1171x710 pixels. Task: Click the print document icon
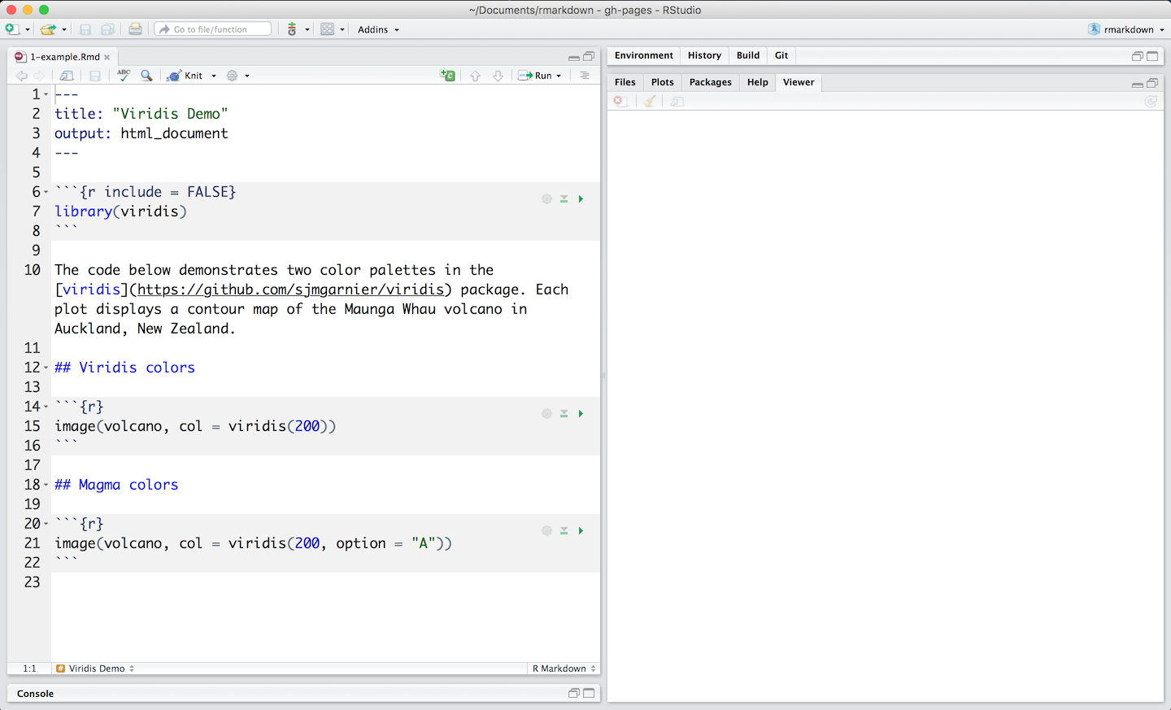coord(135,29)
